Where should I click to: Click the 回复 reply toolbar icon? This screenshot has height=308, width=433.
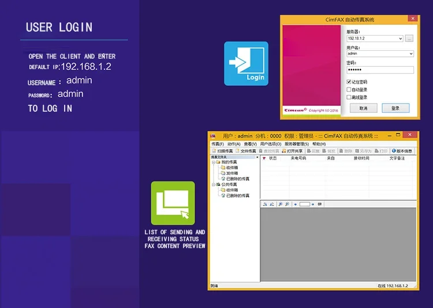(309, 151)
